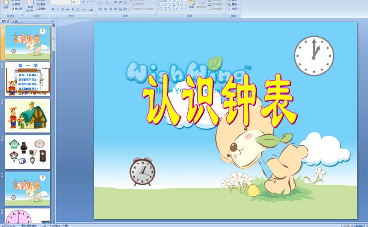
Task: Open Shape Outline (形状轮廓) options
Action: coord(216,4)
